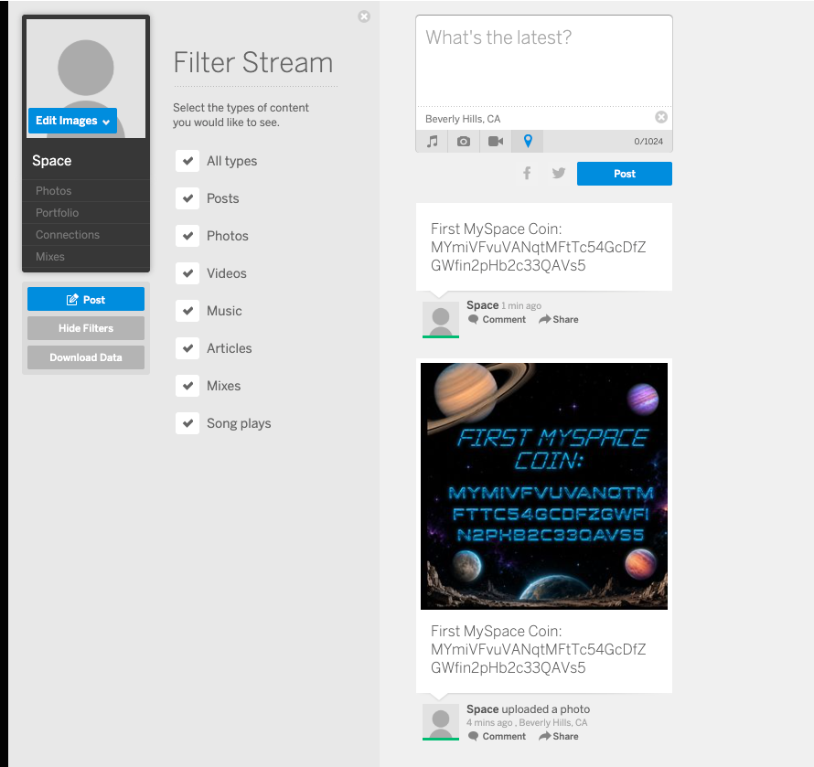814x767 pixels.
Task: Open Mixes in profile sidebar
Action: tap(49, 256)
